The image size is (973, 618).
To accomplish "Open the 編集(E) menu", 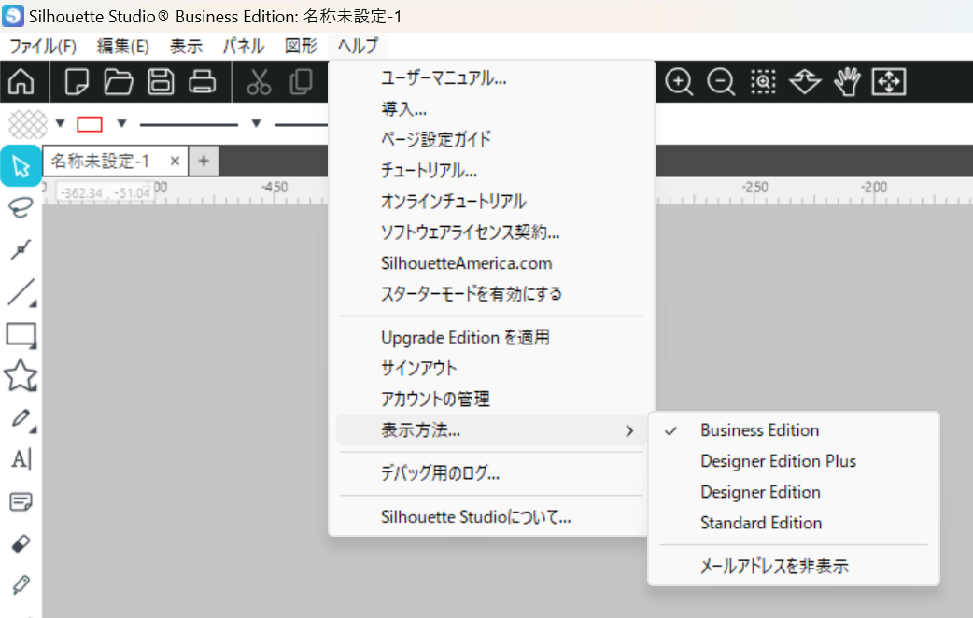I will click(123, 46).
